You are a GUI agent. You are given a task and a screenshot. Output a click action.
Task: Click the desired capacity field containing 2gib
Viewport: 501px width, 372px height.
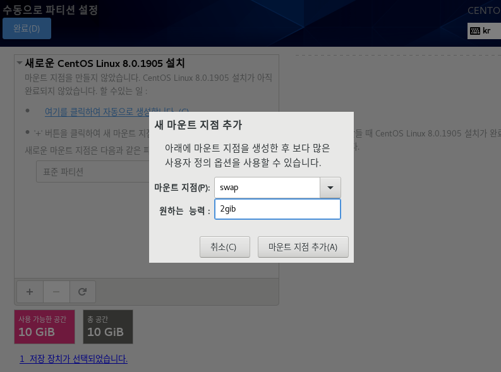[x=277, y=209]
